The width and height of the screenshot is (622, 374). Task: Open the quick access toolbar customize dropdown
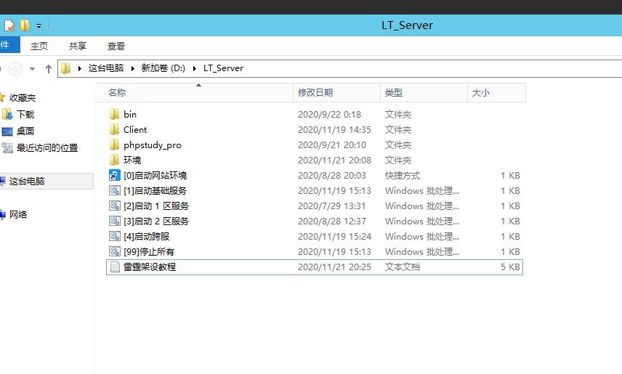click(39, 26)
